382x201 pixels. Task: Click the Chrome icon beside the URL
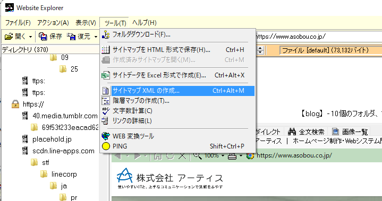pyautogui.click(x=250, y=156)
